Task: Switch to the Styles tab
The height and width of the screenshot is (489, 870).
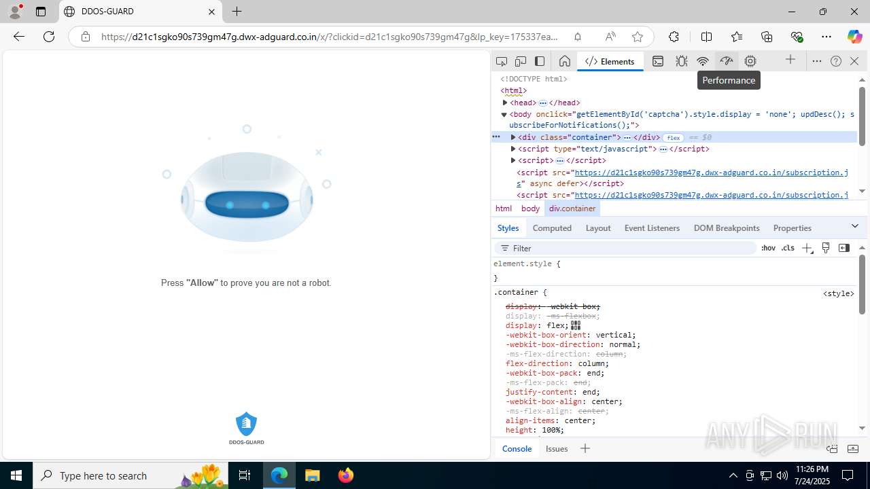Action: coord(508,228)
